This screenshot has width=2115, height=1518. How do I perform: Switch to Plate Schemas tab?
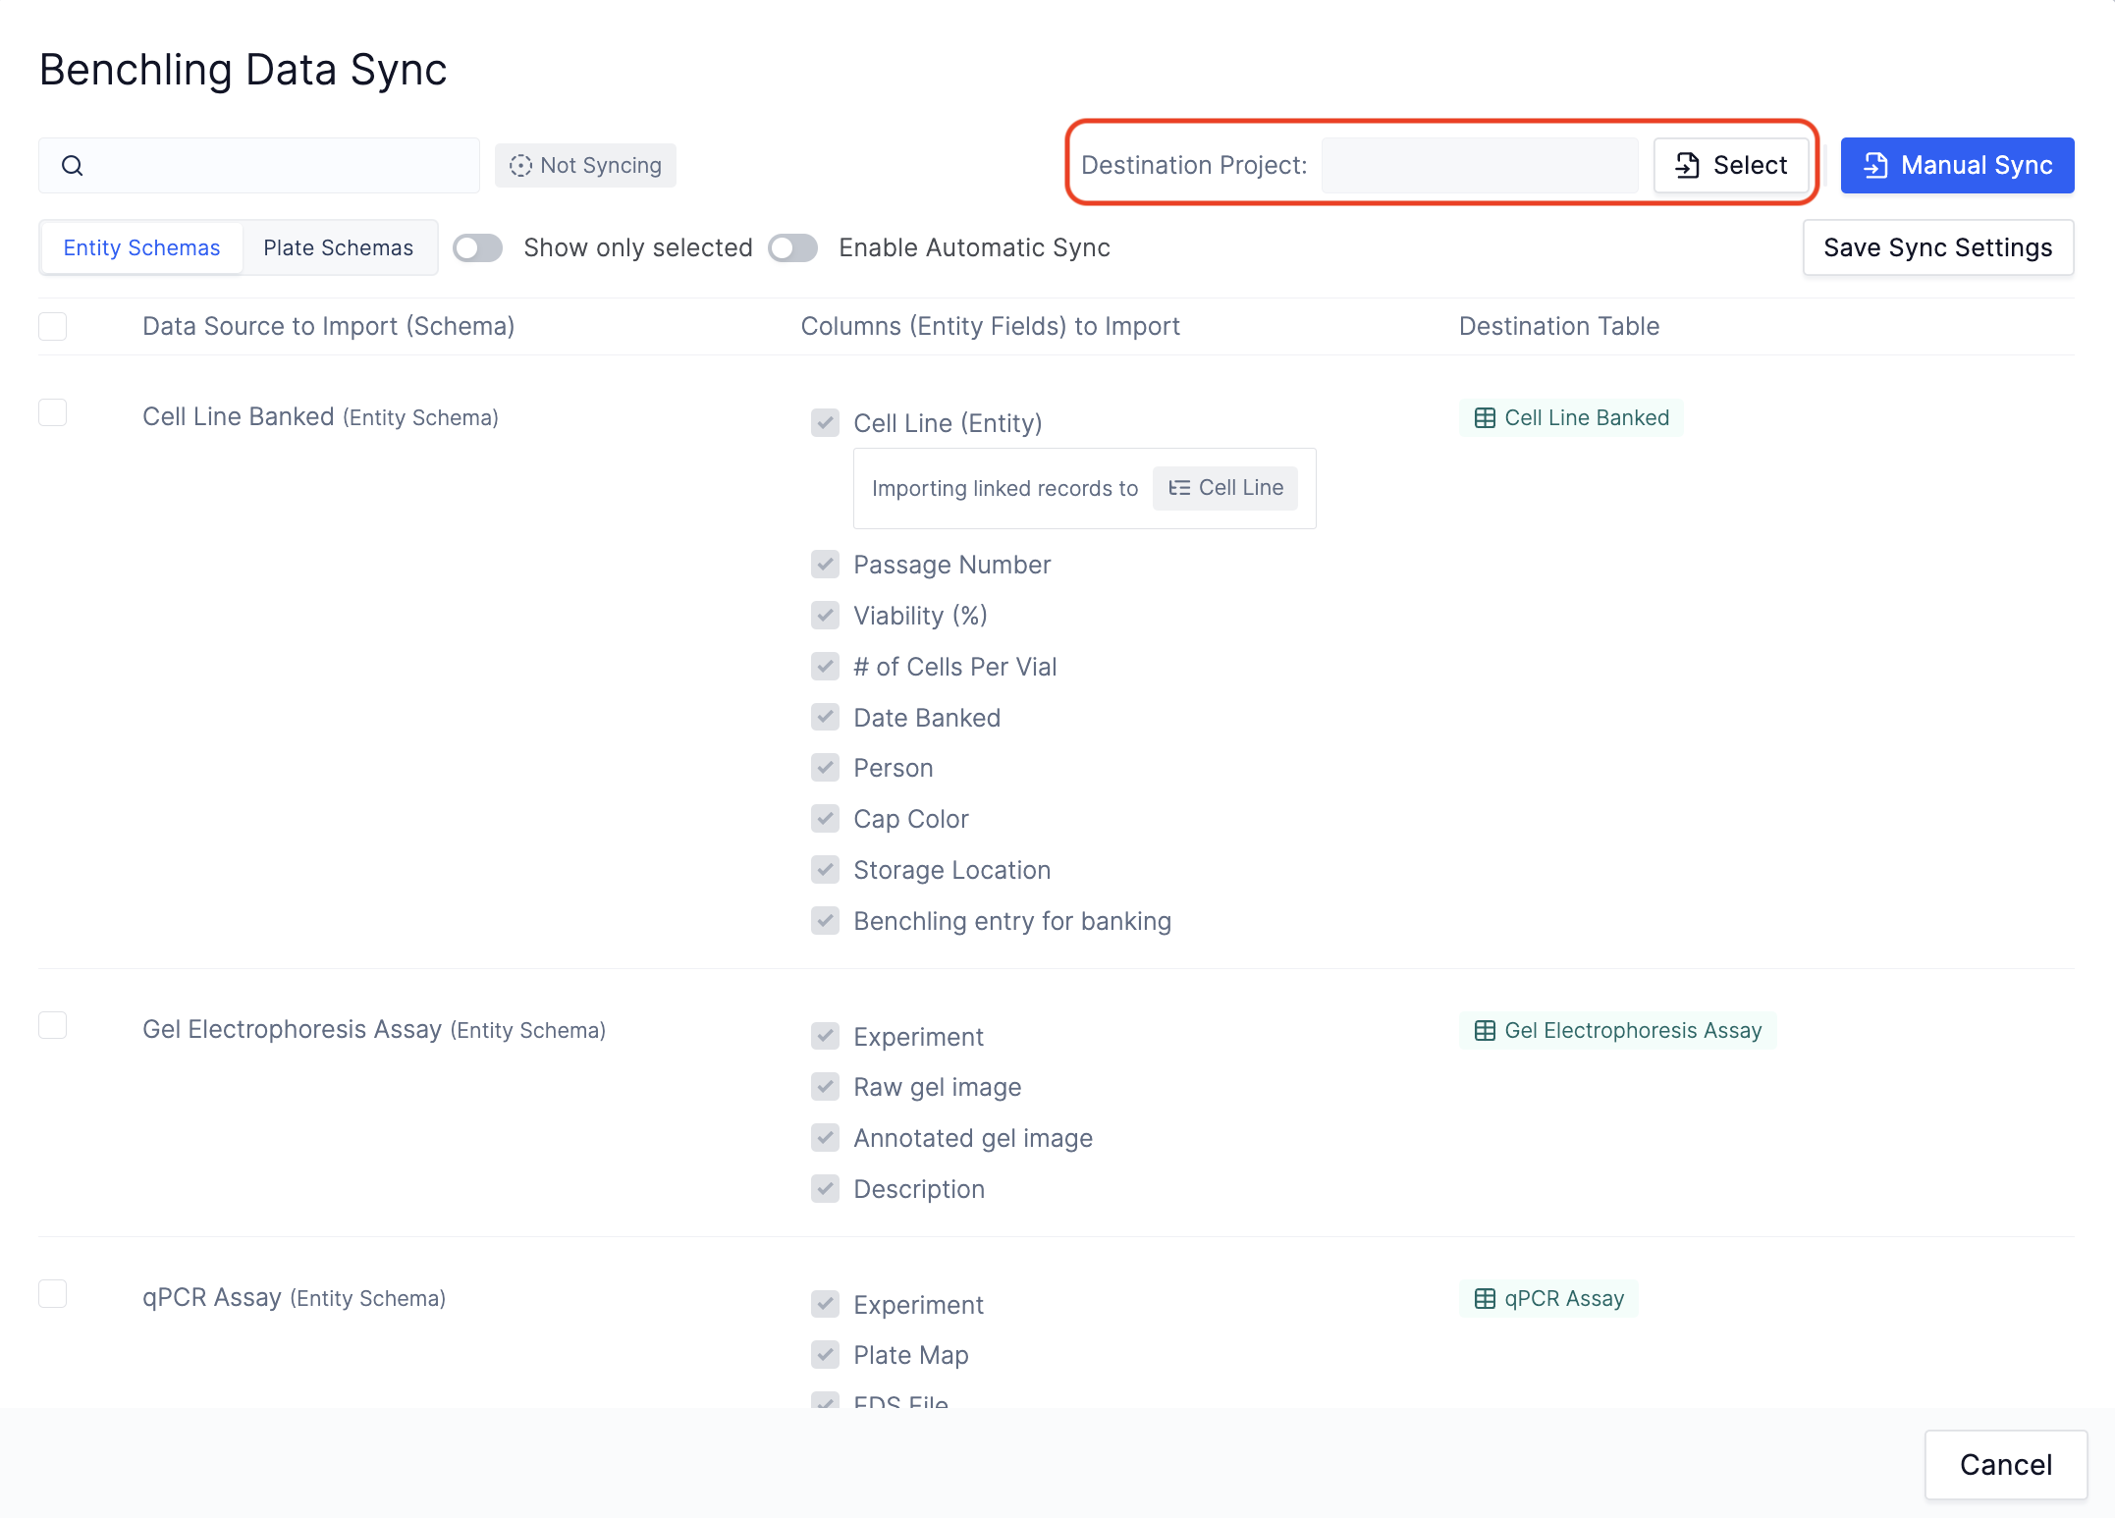coord(339,247)
